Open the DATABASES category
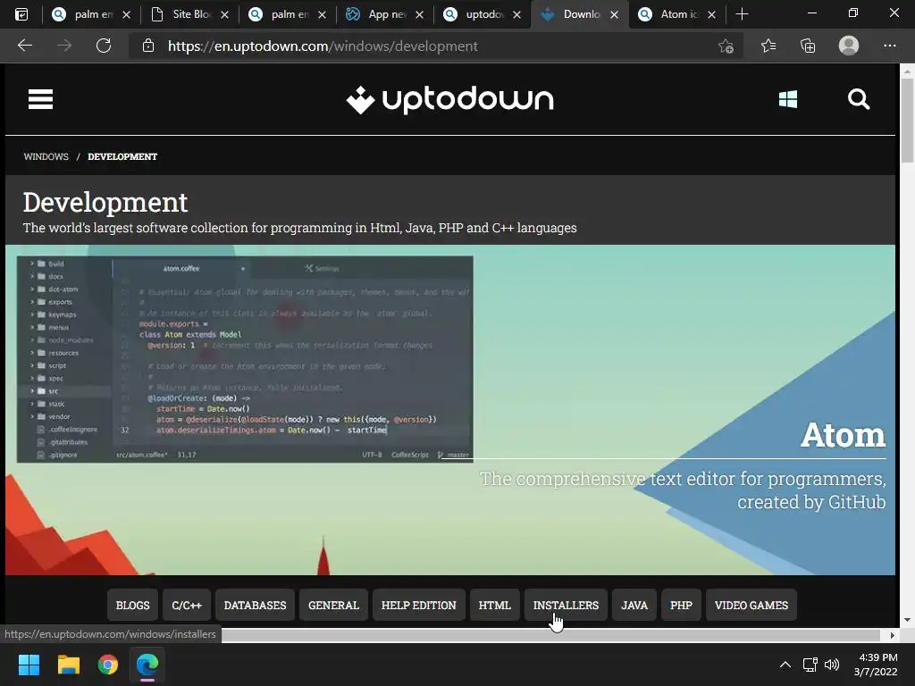Viewport: 915px width, 686px height. (255, 606)
